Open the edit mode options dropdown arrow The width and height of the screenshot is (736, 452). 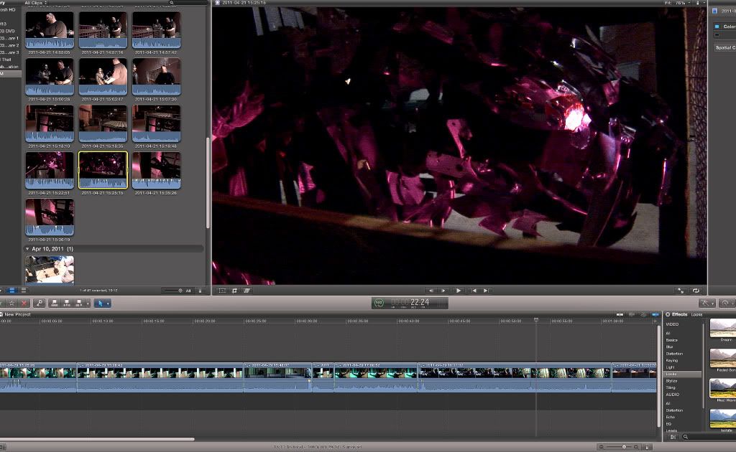pyautogui.click(x=88, y=303)
